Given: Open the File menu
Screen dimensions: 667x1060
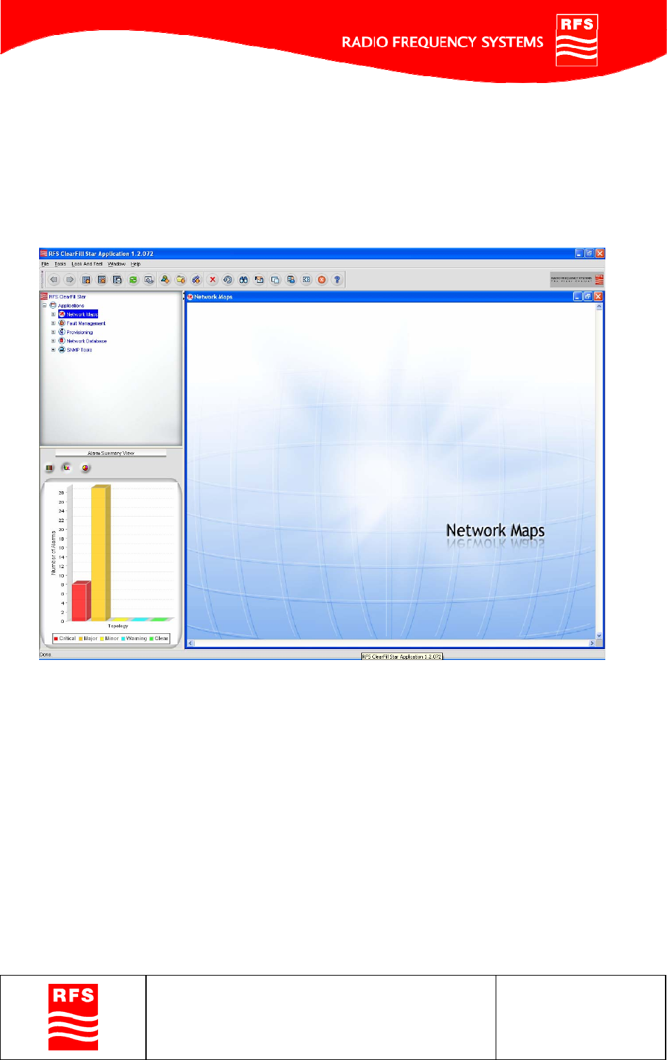Looking at the screenshot, I should coord(45,264).
